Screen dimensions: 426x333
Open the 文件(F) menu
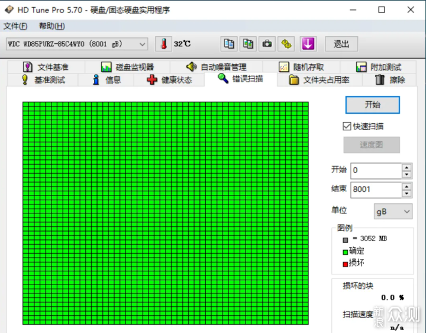pyautogui.click(x=15, y=26)
